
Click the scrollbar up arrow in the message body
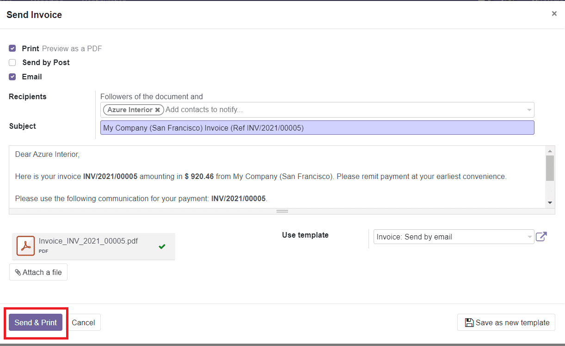coord(550,150)
